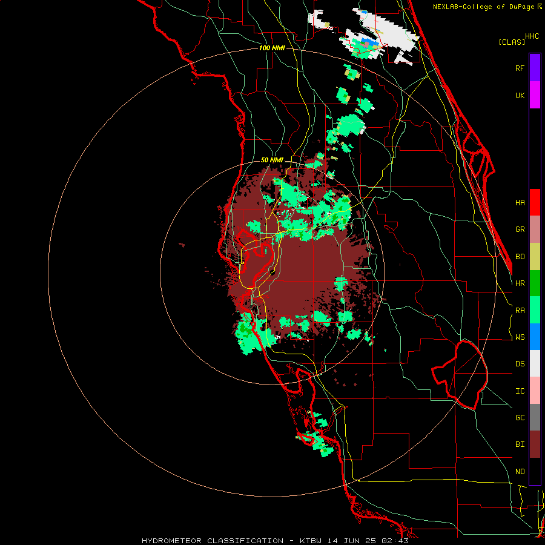Click the RA legend label
The image size is (545, 545).
tap(520, 311)
